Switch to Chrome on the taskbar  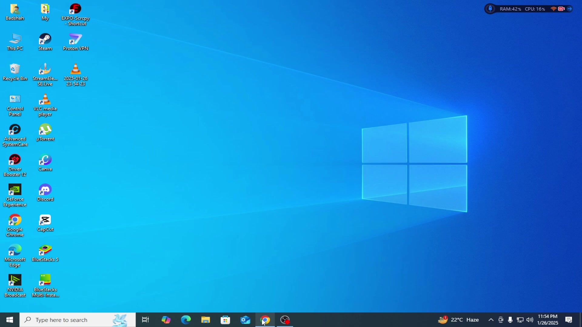coord(266,320)
